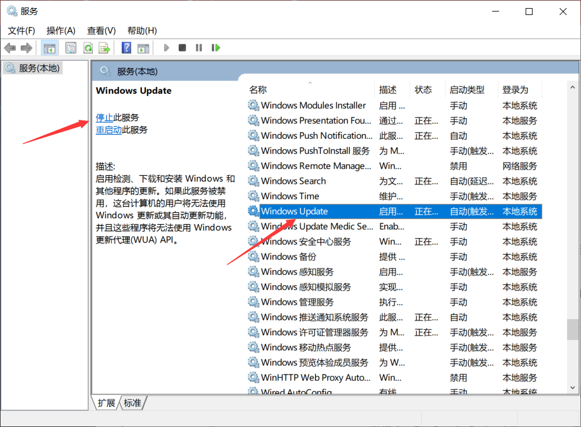Open the Help toolbar icon
The image size is (581, 427).
pyautogui.click(x=126, y=48)
